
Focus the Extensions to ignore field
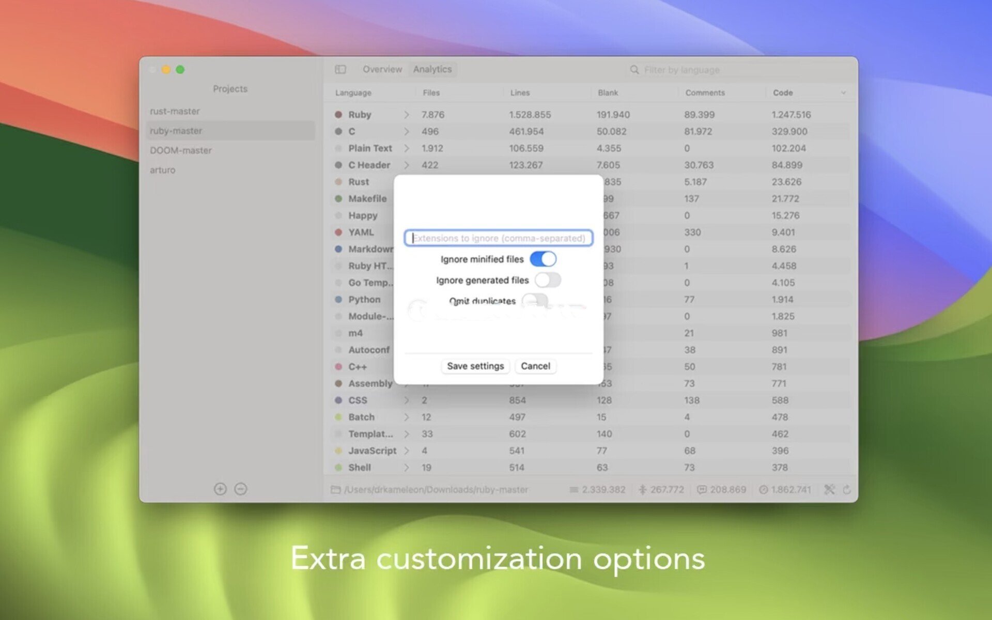pyautogui.click(x=499, y=238)
